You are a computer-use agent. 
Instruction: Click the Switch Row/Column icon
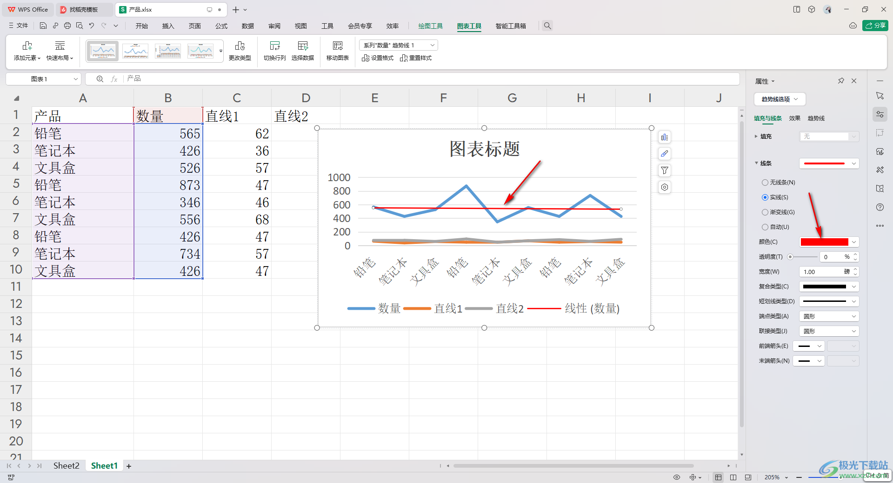(274, 46)
